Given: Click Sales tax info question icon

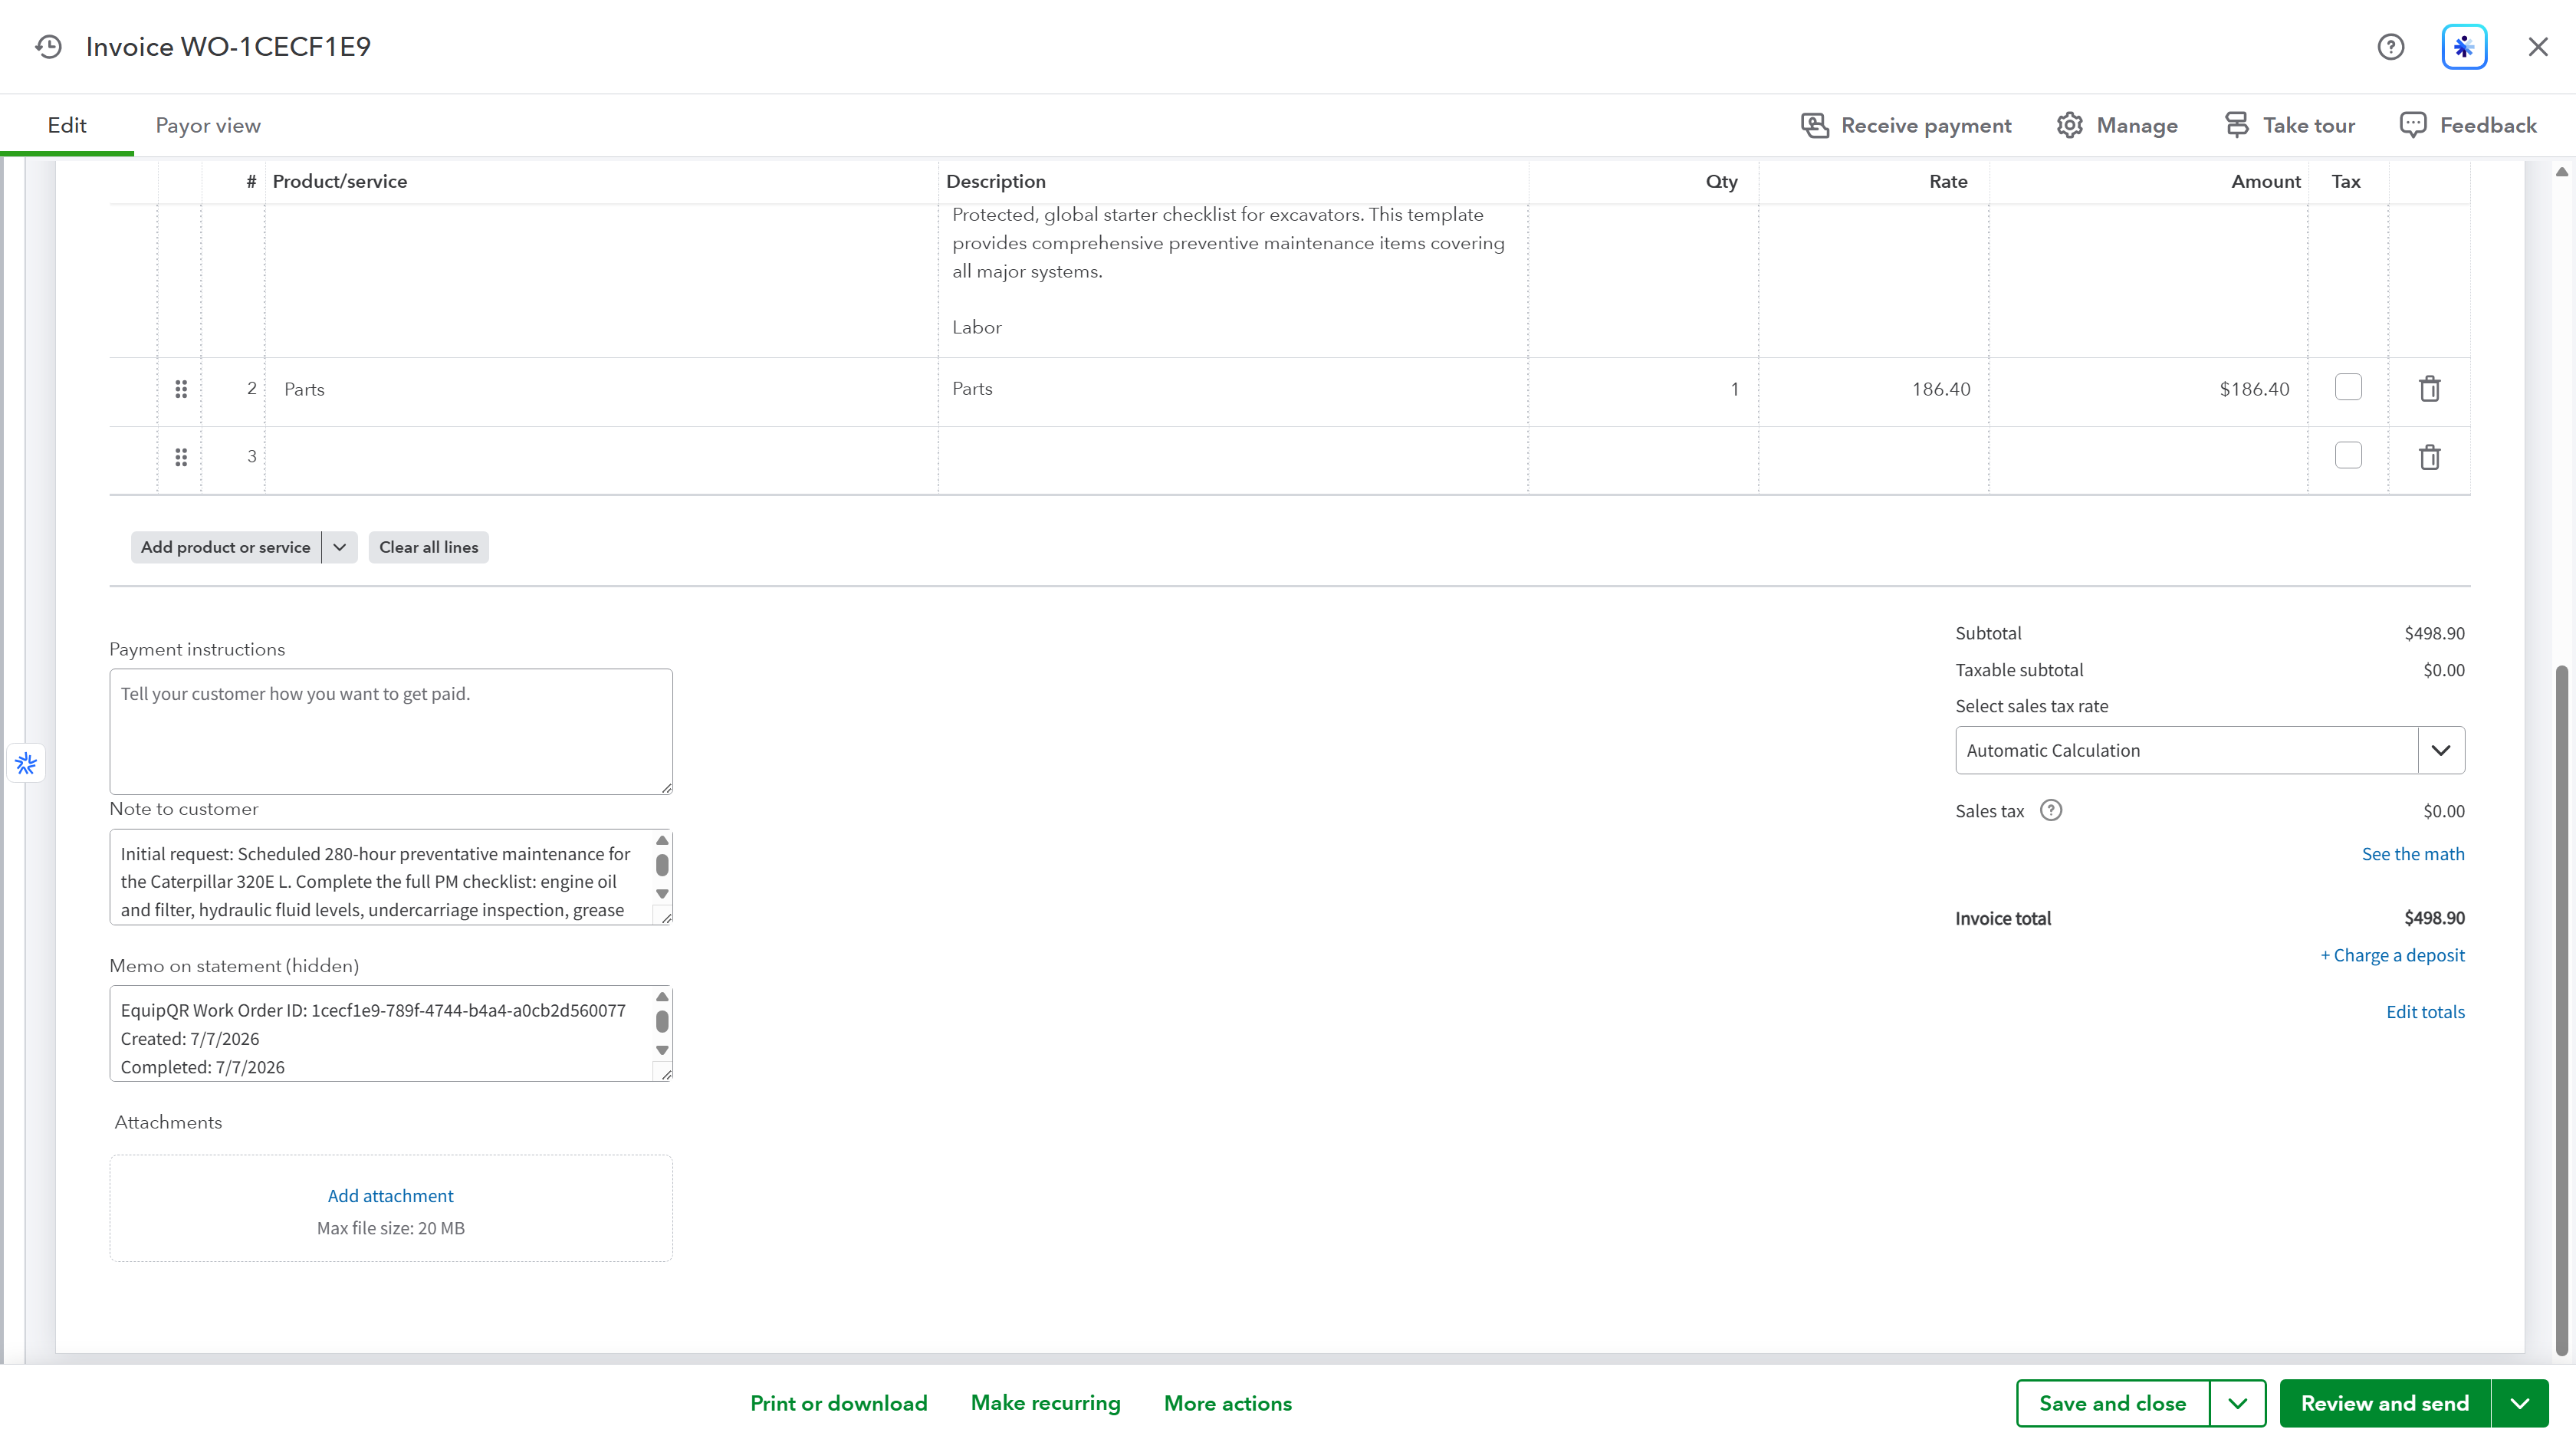Looking at the screenshot, I should [x=2051, y=810].
